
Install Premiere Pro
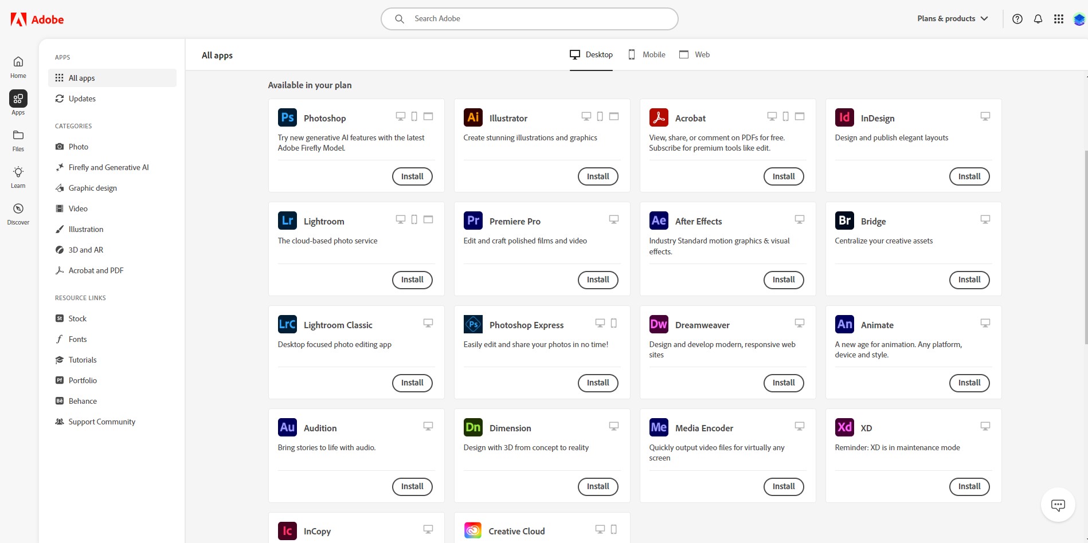tap(598, 280)
